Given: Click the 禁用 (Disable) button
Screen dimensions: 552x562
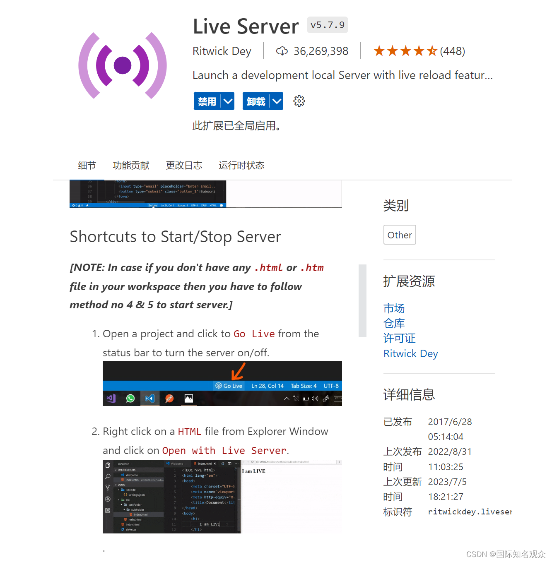Looking at the screenshot, I should (207, 101).
